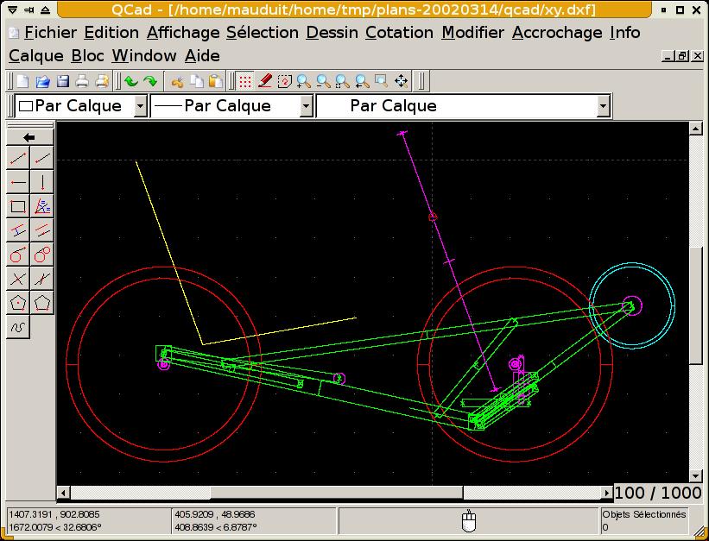Viewport: 709px width, 541px height.
Task: Save the drawing with the floppy icon
Action: pos(63,81)
